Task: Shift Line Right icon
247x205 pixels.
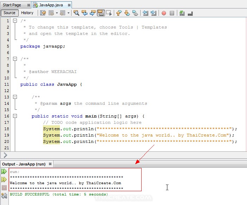Action: click(153, 13)
